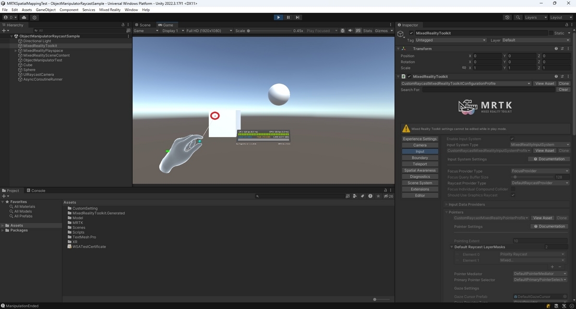
Task: Open the Window menu
Action: point(131,10)
